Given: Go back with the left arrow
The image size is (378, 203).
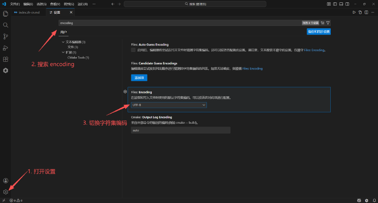Looking at the screenshot, I should (113, 4).
